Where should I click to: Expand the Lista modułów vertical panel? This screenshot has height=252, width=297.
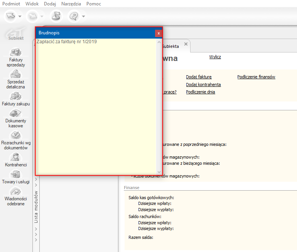(x=36, y=207)
